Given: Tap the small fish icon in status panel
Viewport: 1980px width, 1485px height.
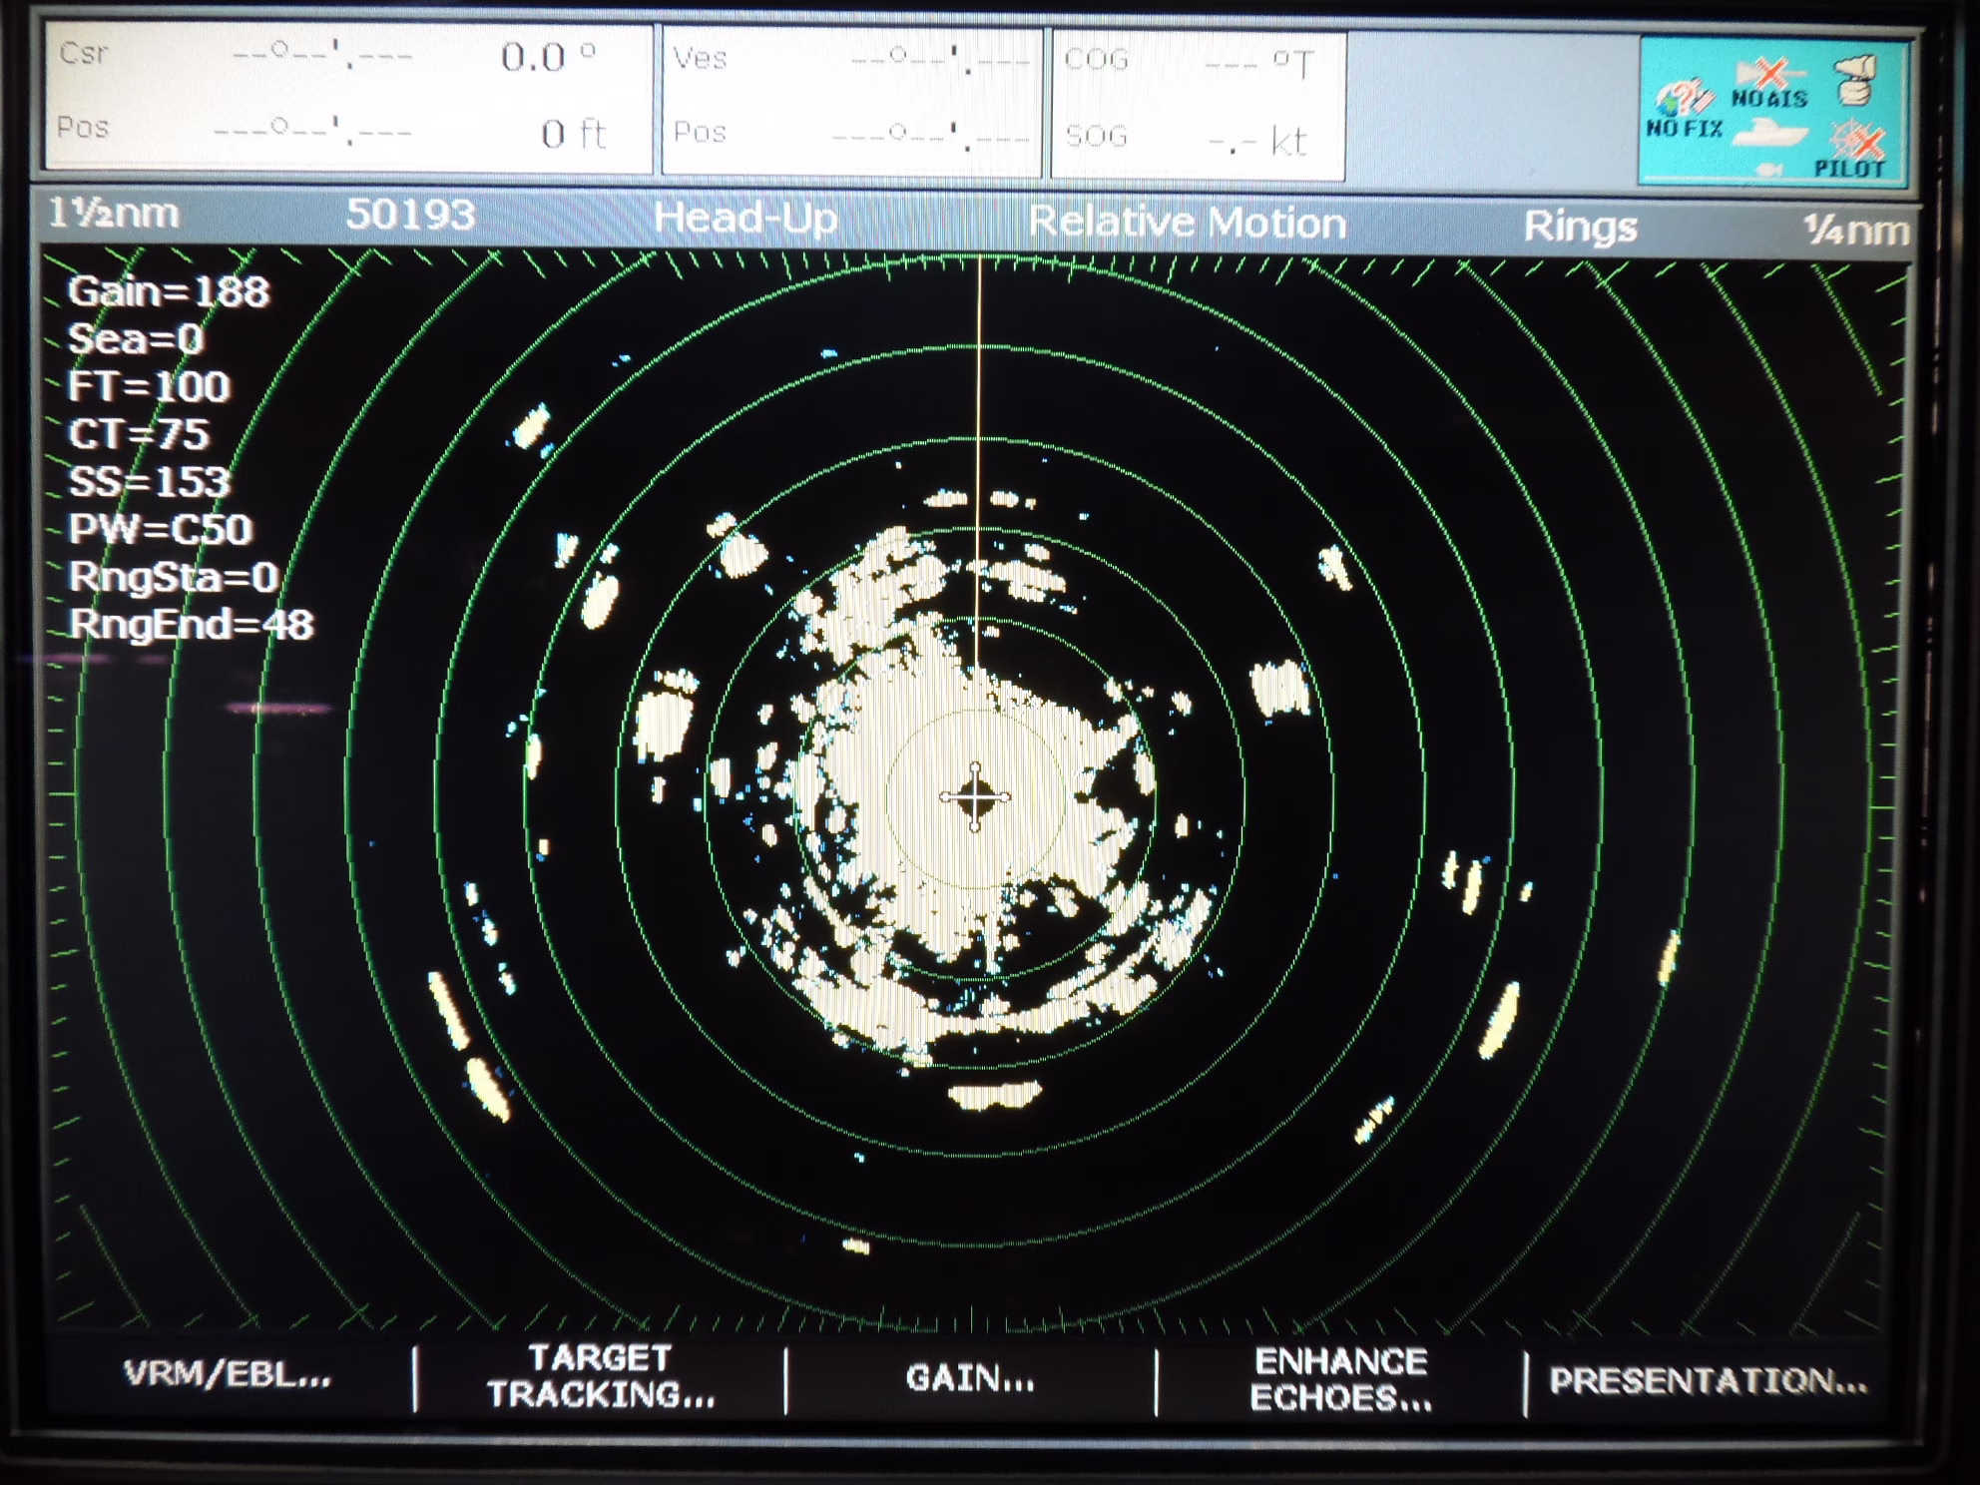Looking at the screenshot, I should coord(1769,171).
